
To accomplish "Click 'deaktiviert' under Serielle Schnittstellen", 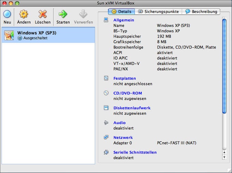I will point(124,158).
